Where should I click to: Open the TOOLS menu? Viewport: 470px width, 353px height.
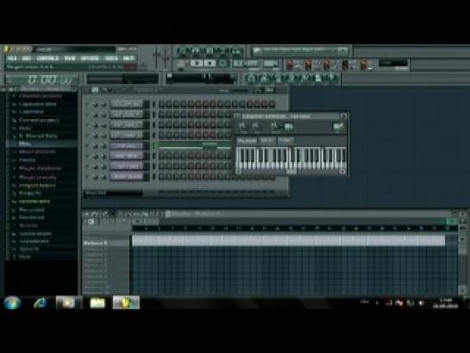tap(111, 58)
